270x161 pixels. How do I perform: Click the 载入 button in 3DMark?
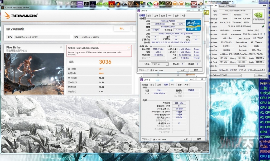pos(122,29)
